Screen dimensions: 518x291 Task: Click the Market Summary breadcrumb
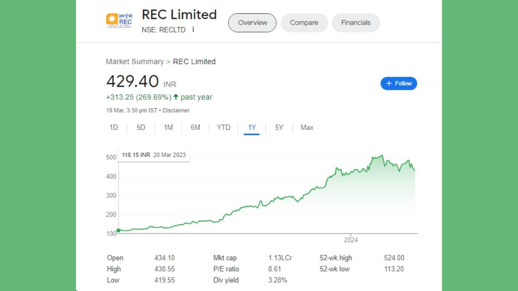pyautogui.click(x=135, y=61)
